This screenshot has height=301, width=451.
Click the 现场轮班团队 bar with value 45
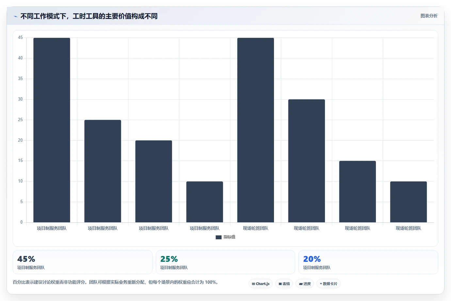click(255, 130)
